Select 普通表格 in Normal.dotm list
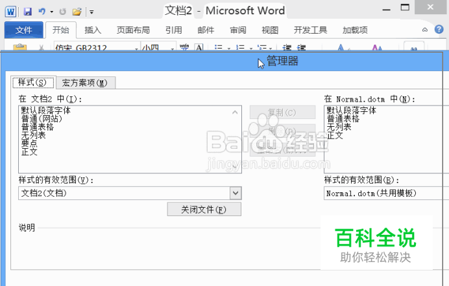The image size is (449, 286). (343, 119)
